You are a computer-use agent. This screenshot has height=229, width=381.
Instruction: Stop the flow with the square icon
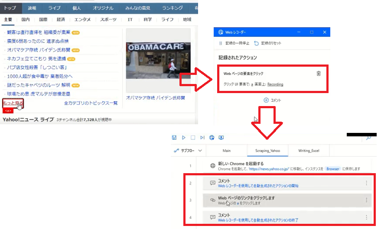pyautogui.click(x=193, y=138)
